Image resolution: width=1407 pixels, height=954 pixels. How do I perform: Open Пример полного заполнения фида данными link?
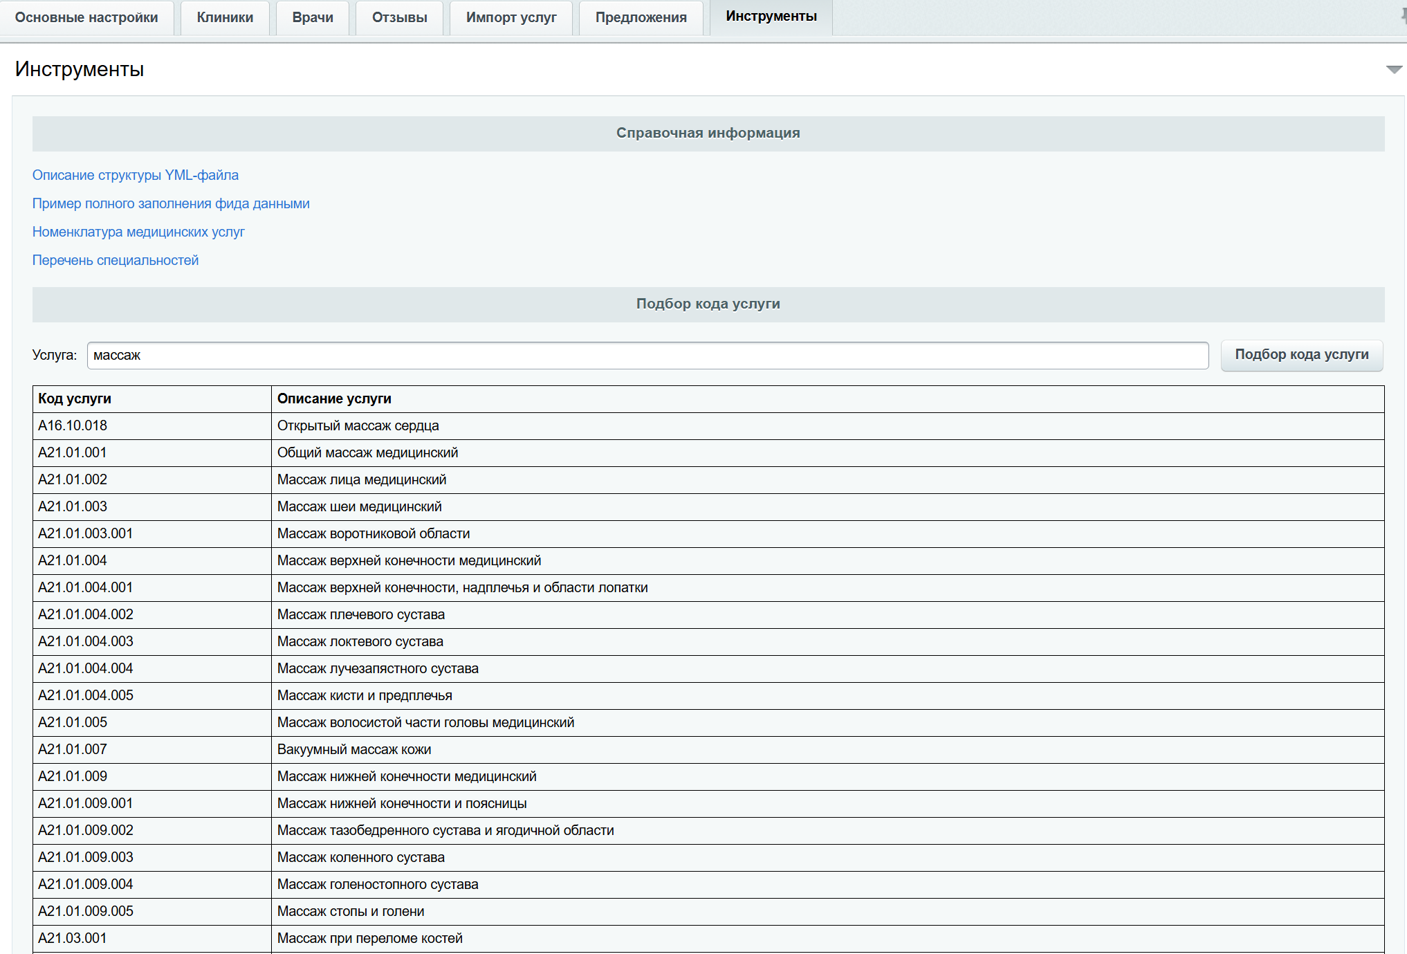pyautogui.click(x=171, y=203)
